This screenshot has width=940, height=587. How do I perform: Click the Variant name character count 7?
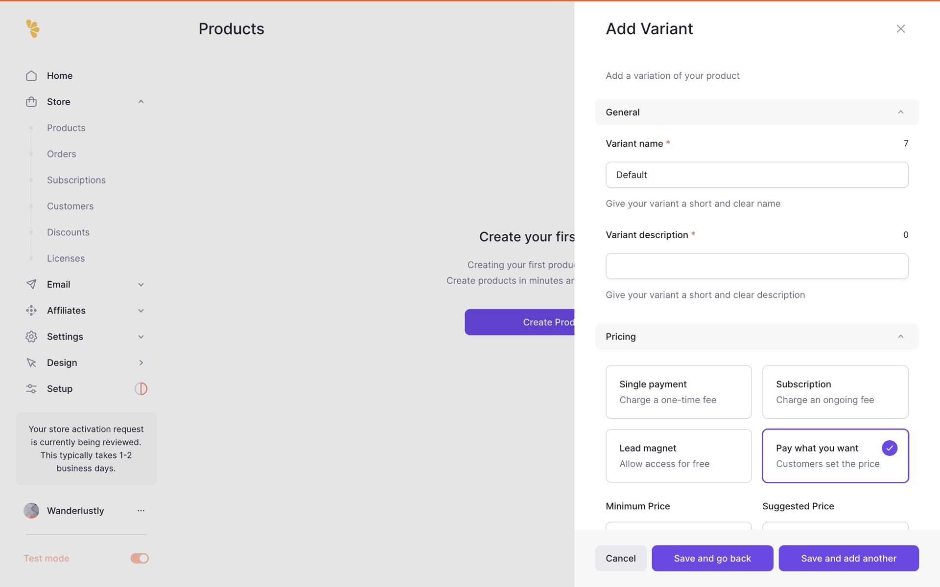click(x=906, y=143)
